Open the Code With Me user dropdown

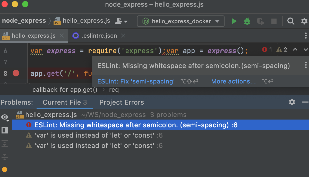click(120, 21)
